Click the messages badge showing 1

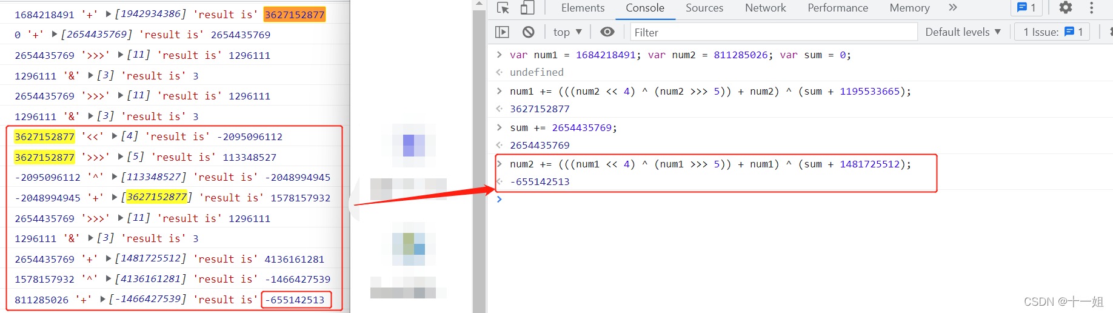(x=1026, y=8)
